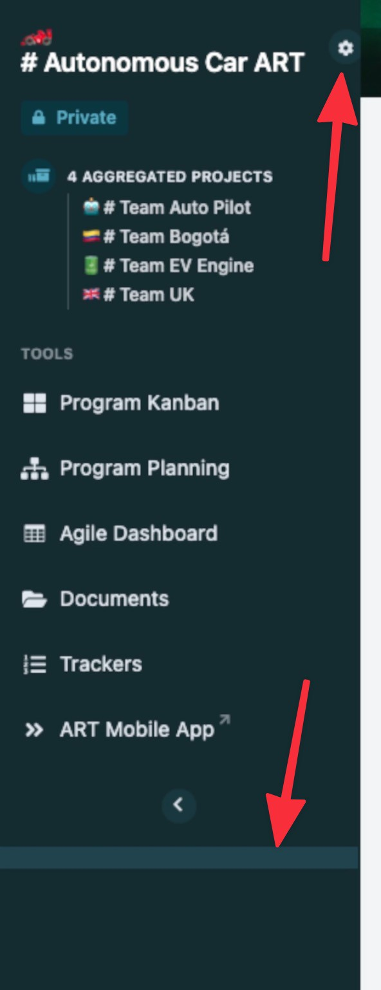Click the Documents folder icon

click(x=34, y=599)
